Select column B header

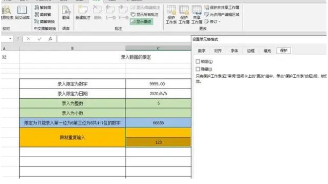pyautogui.click(x=72, y=49)
